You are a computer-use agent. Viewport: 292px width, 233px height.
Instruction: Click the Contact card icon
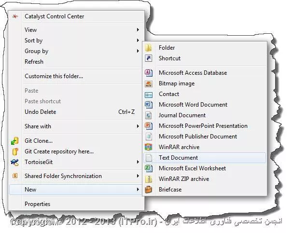tap(149, 95)
